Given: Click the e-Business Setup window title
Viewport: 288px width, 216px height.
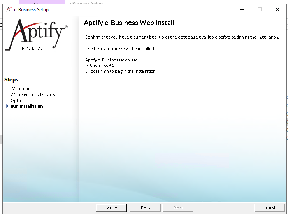Looking at the screenshot, I should [x=32, y=10].
